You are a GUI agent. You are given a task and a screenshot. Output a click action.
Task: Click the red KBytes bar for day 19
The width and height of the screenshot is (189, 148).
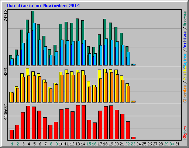(111, 122)
